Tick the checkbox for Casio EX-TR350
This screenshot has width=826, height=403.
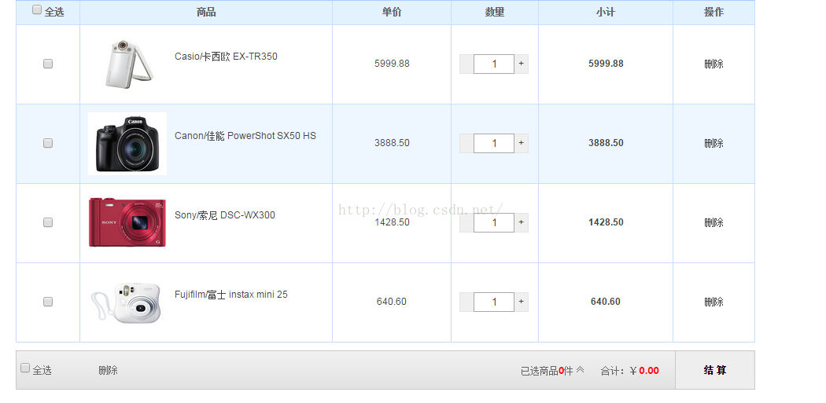coord(48,64)
